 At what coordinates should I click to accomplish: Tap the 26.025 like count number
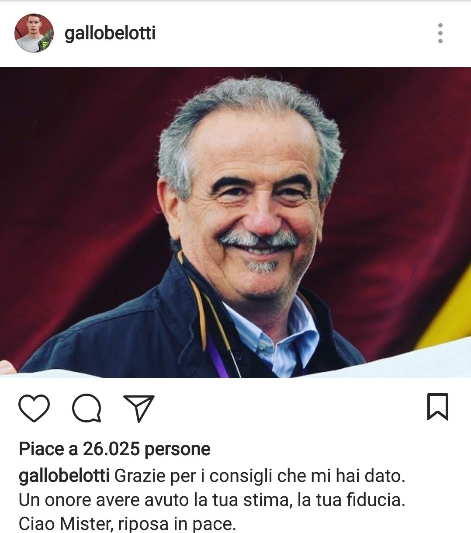[x=111, y=449]
